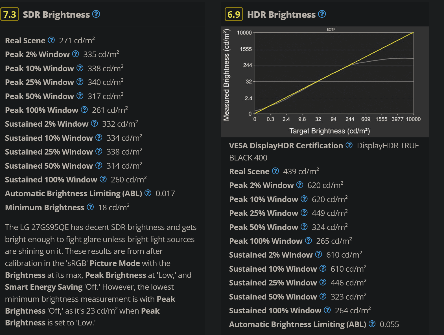This screenshot has height=335, width=444.
Task: Click the bold 'Picture Mode' text in description
Action: [115, 263]
